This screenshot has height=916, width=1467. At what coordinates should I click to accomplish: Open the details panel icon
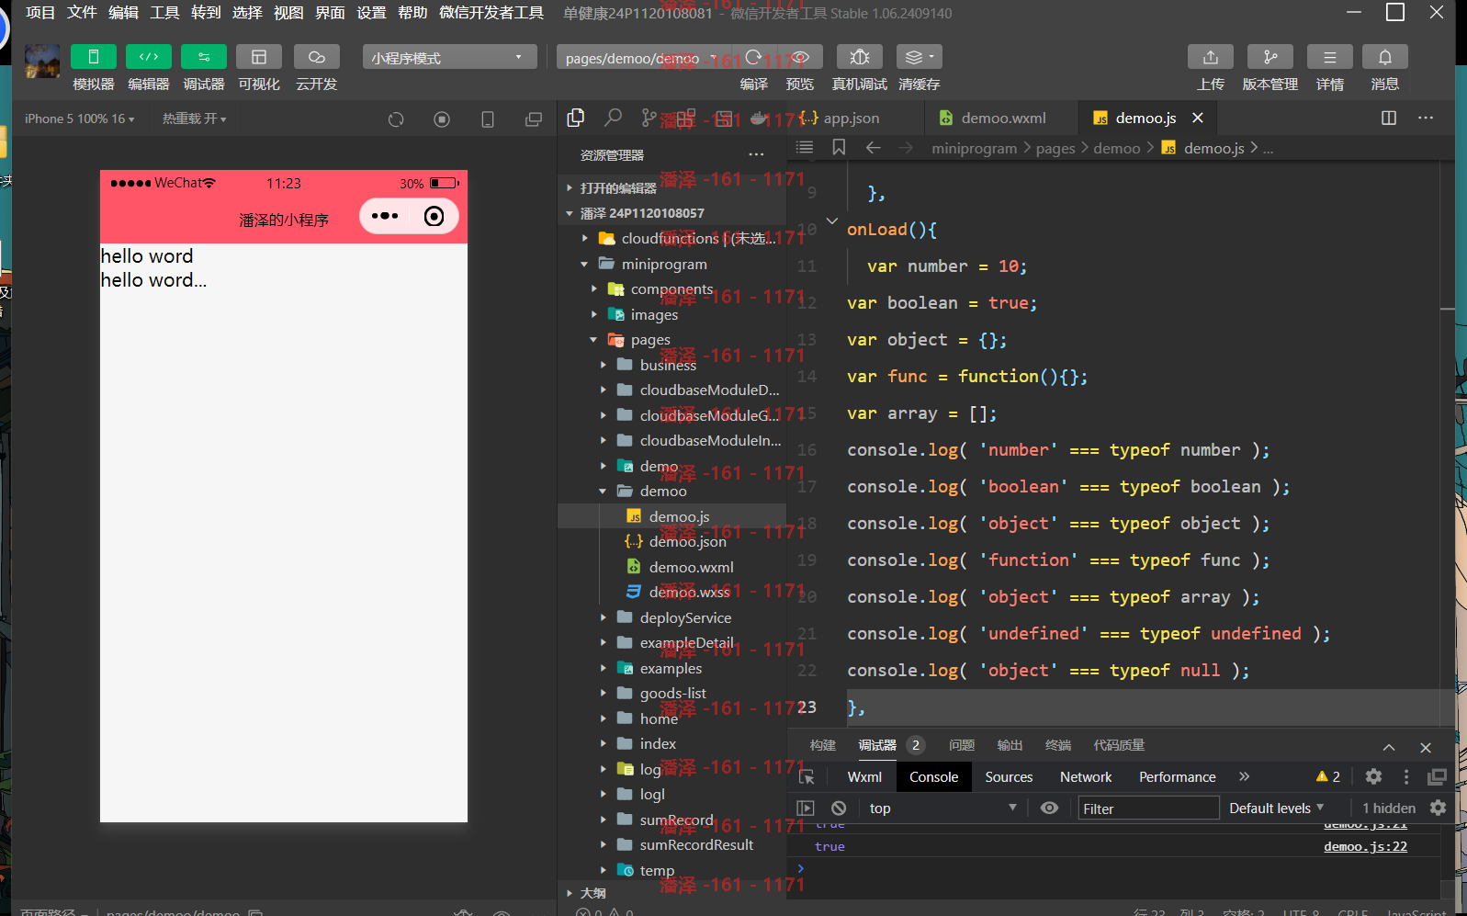pyautogui.click(x=1330, y=57)
